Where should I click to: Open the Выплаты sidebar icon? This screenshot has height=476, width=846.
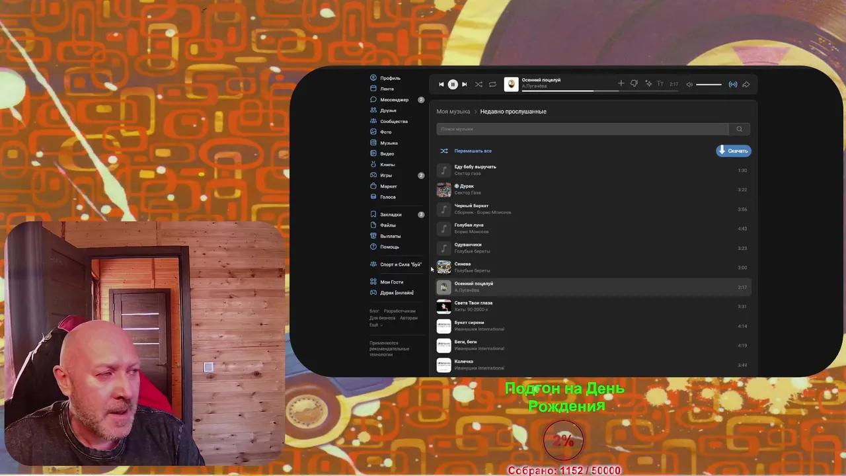pos(373,236)
